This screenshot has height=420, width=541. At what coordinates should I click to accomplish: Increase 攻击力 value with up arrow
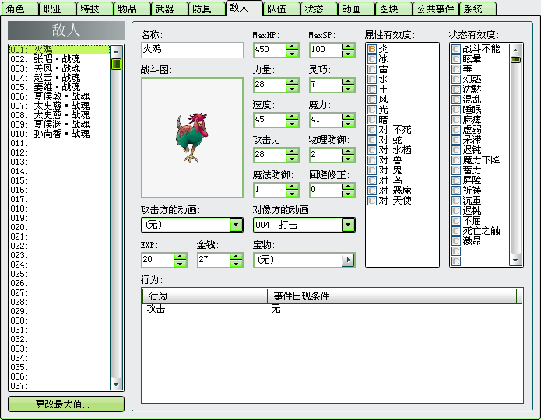292,152
